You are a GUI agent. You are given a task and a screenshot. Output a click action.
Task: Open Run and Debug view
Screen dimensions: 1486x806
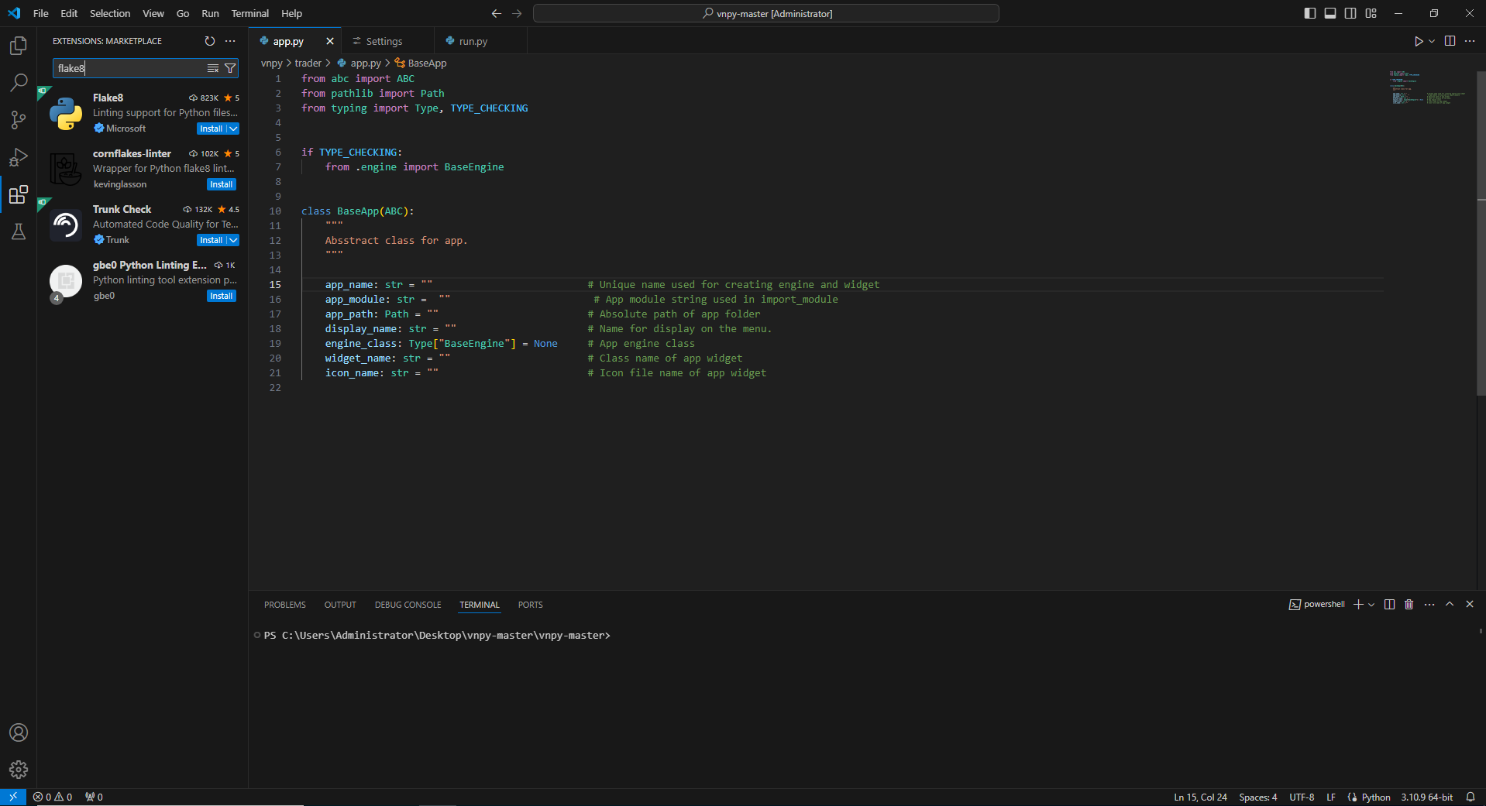pyautogui.click(x=19, y=157)
